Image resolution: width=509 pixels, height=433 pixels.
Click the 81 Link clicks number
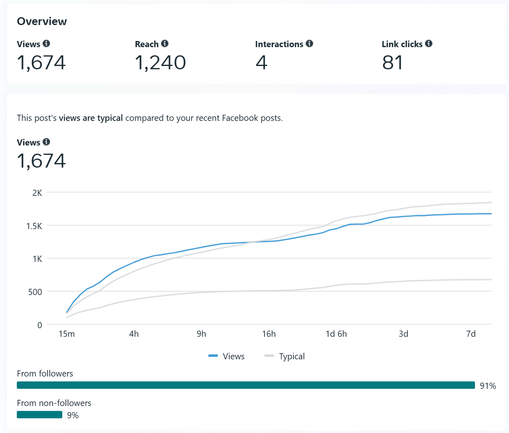392,63
